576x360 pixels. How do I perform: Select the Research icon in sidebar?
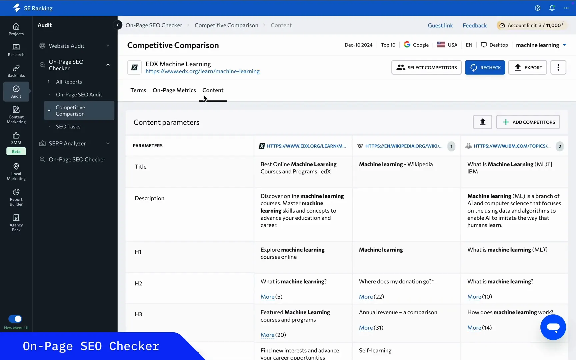click(x=16, y=50)
